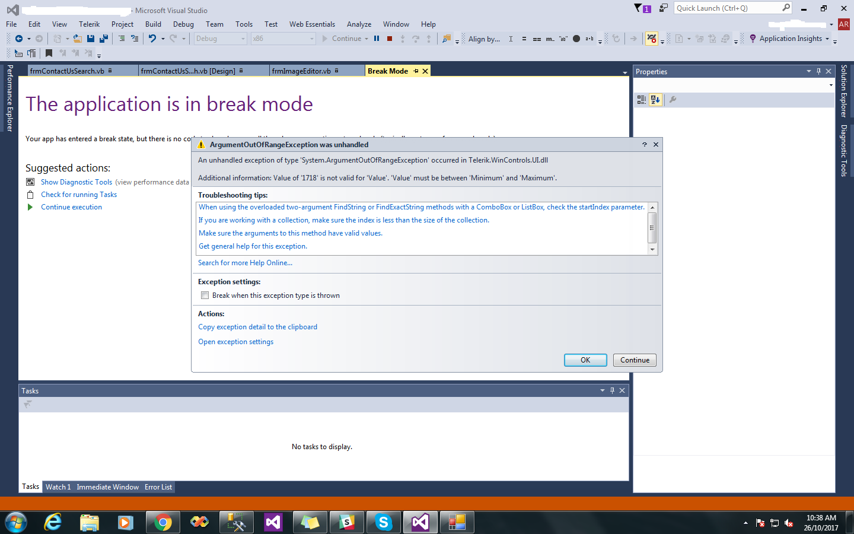Click the highlighted breakpoint toggle icon in toolbar
Screen dimensions: 854x534
coord(651,39)
